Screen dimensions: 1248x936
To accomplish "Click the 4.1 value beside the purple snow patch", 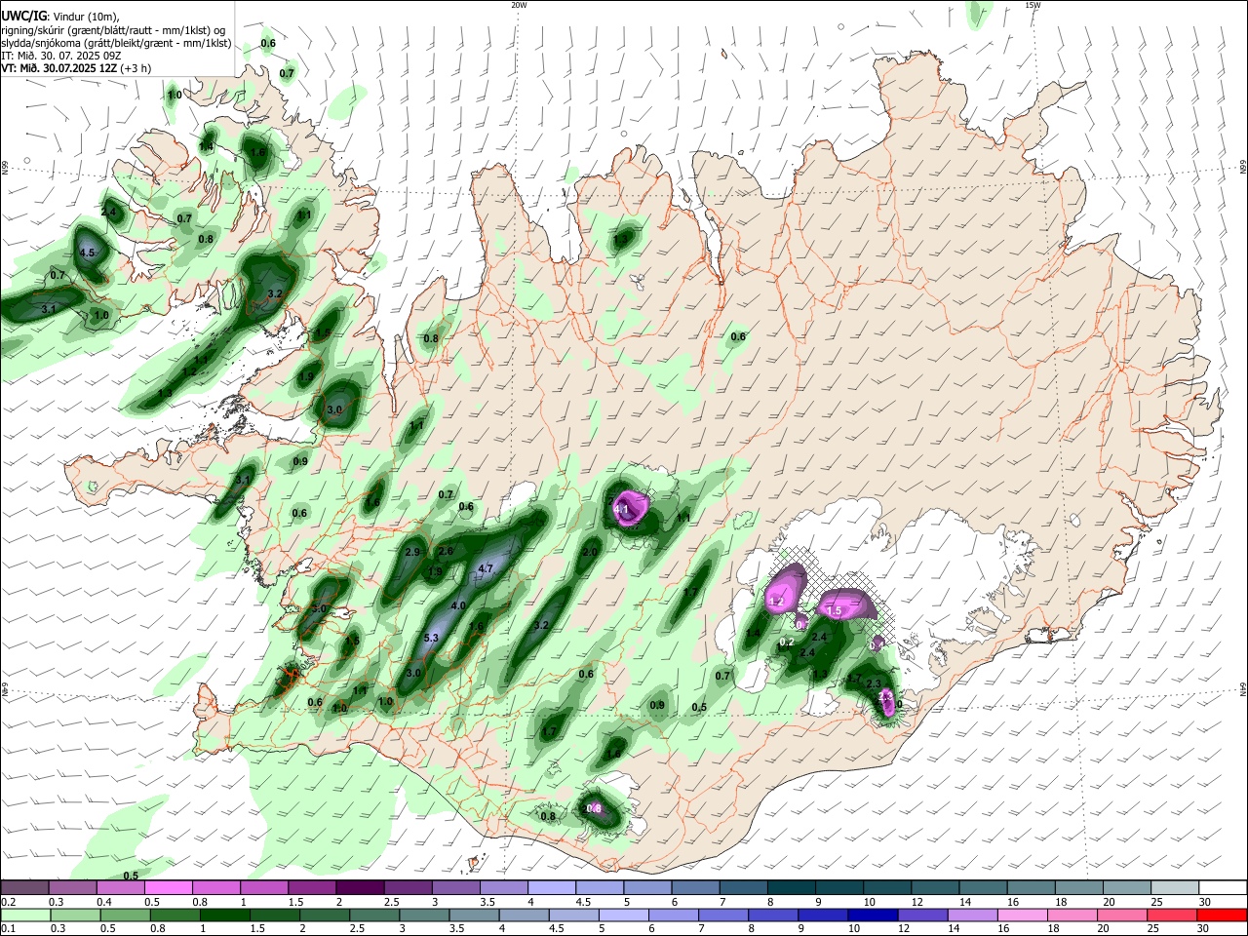I will coord(621,508).
